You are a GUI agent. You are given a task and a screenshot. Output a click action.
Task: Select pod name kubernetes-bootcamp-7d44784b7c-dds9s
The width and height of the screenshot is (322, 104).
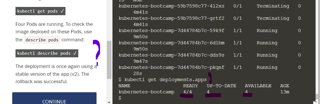(172, 55)
